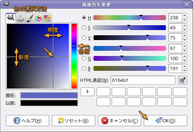Reset colors with the リセット(R) button
The image size is (193, 132).
pyautogui.click(x=73, y=121)
